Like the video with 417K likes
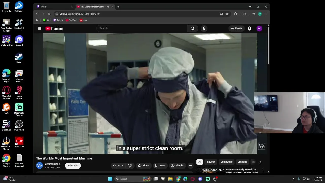The height and width of the screenshot is (183, 325). pyautogui.click(x=118, y=166)
